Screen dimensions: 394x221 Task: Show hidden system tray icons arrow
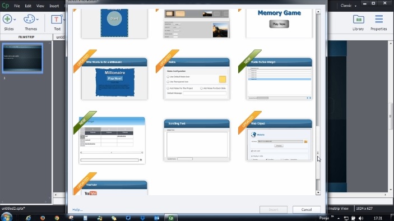tap(339, 218)
